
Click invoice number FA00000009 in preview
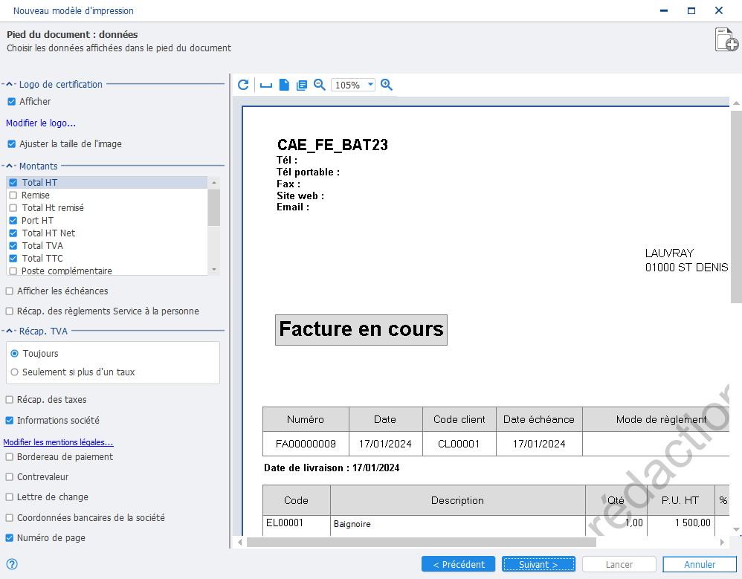[306, 444]
